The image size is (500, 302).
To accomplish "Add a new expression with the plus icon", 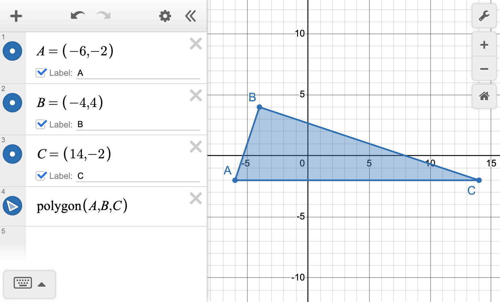I will (16, 16).
